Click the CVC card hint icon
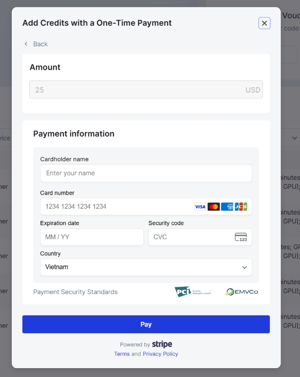 point(241,237)
